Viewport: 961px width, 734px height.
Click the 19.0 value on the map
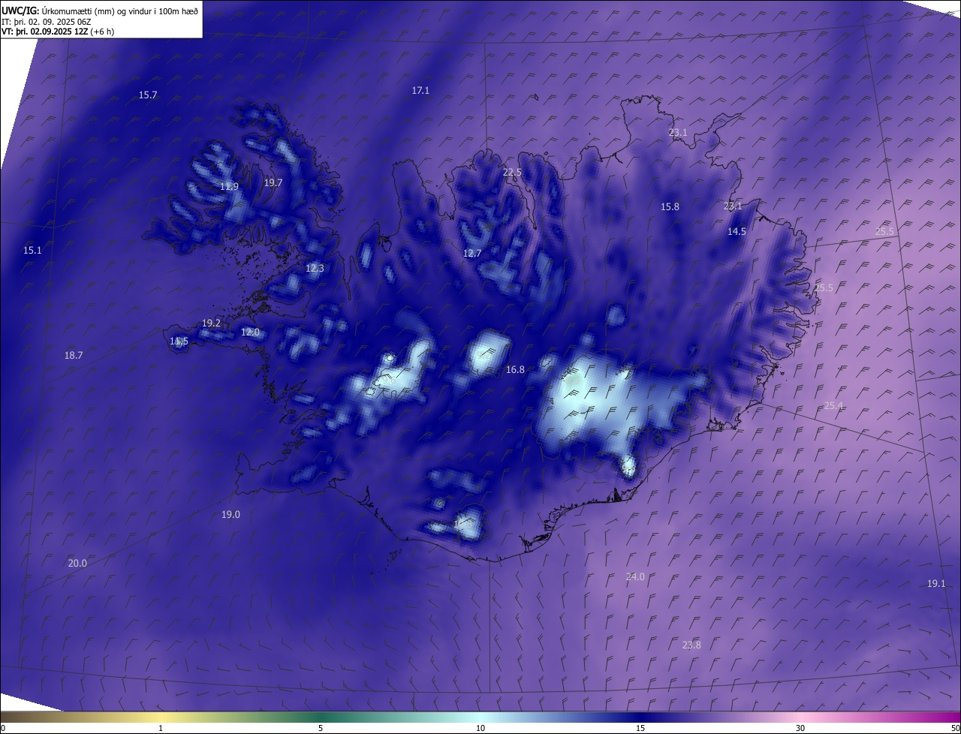(x=230, y=514)
